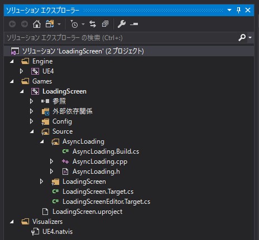Image resolution: width=259 pixels, height=240 pixels.
Task: Collapse the Games folder
Action: pos(12,81)
